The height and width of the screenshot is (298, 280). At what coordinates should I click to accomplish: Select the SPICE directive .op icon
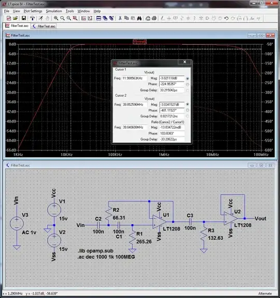258,18
